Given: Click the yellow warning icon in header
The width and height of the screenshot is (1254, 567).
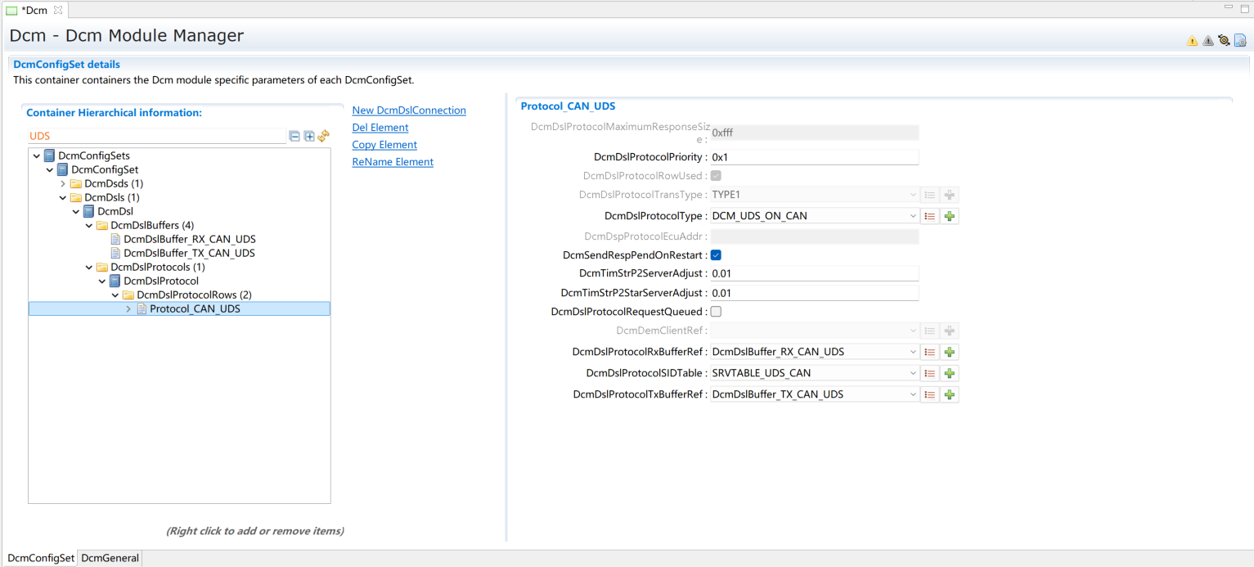Looking at the screenshot, I should tap(1192, 41).
